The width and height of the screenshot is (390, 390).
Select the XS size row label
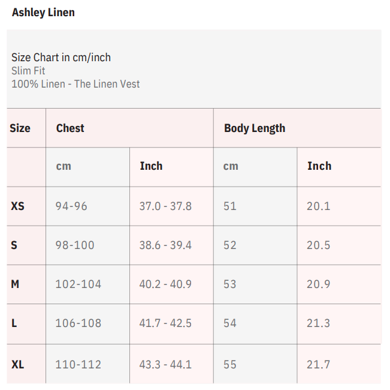[18, 206]
